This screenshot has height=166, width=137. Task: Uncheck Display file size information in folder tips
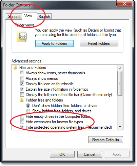click(22, 89)
